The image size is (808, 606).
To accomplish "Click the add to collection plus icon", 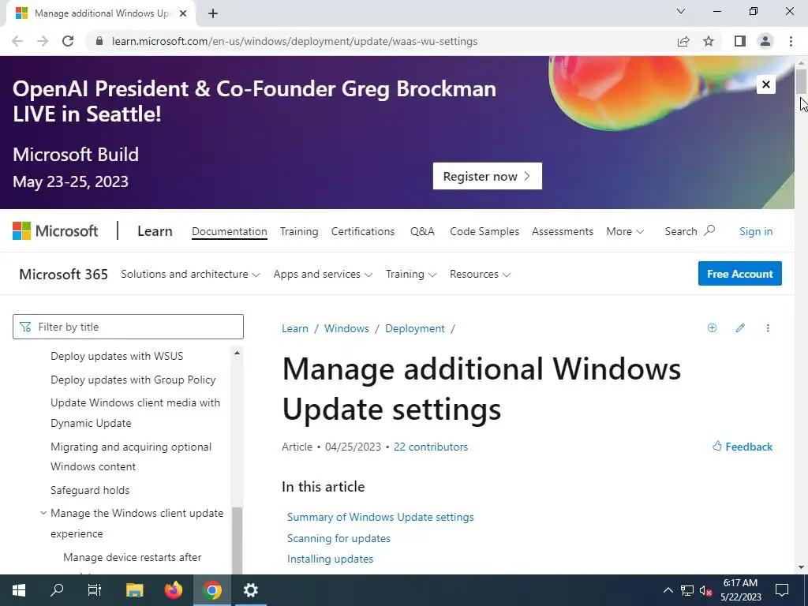I will pyautogui.click(x=712, y=327).
